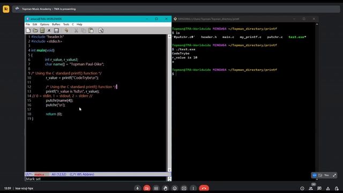This screenshot has height=193, width=343.
Task: Open the Emacs Options menu
Action: point(44,25)
